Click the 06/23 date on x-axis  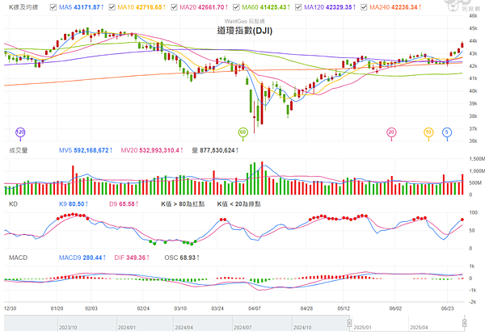[x=447, y=308]
